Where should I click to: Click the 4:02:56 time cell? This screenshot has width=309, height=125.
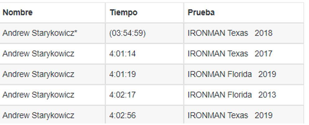point(145,115)
